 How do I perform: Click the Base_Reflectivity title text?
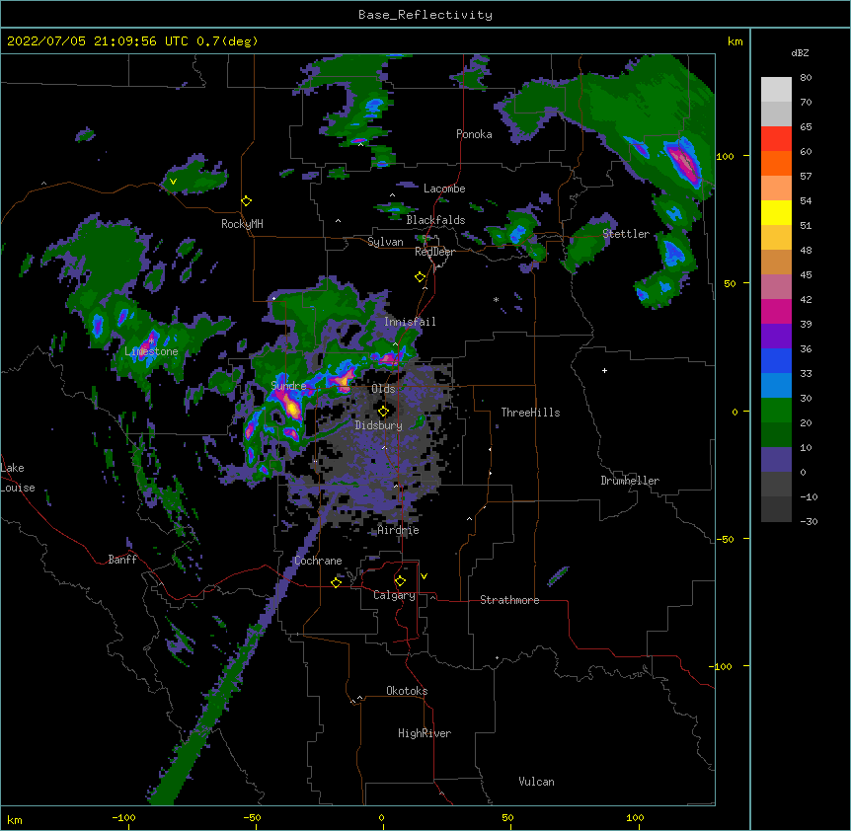pyautogui.click(x=425, y=15)
